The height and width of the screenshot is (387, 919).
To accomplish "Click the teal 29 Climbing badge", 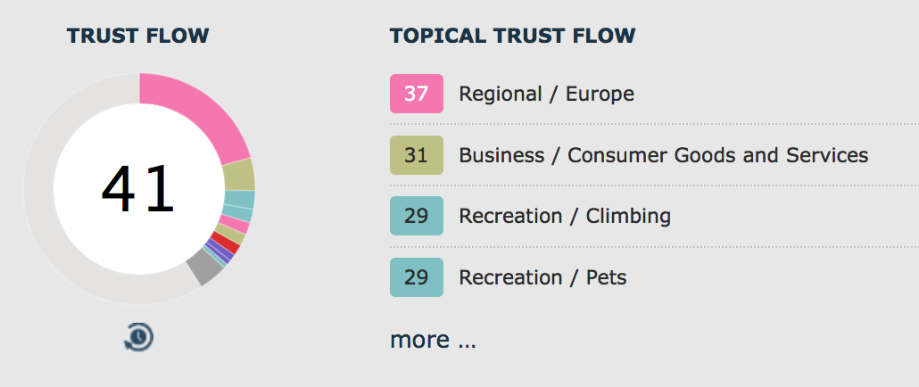I will [416, 216].
